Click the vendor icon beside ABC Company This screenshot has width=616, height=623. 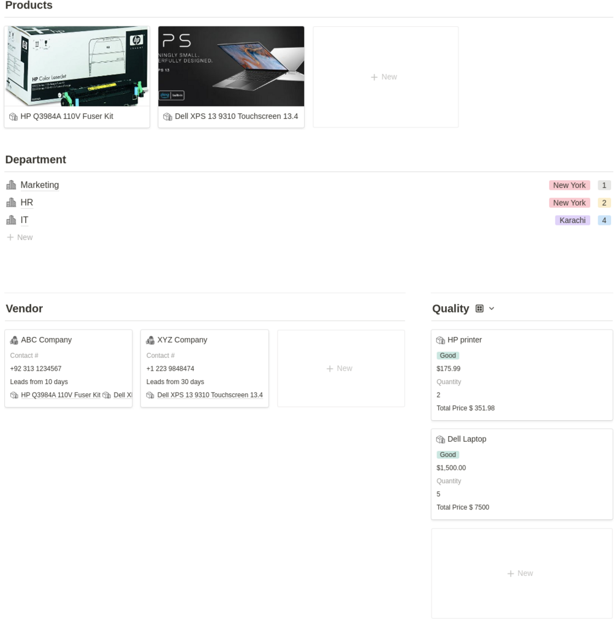pyautogui.click(x=14, y=340)
